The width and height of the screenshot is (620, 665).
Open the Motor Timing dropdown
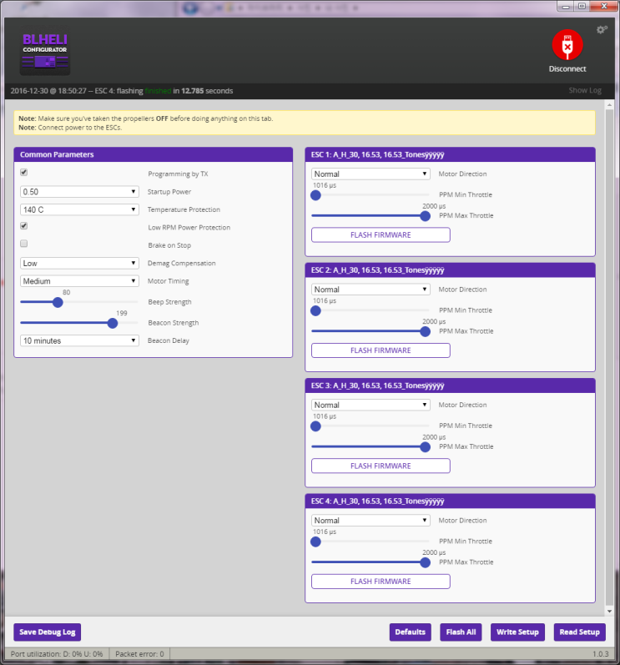[79, 281]
